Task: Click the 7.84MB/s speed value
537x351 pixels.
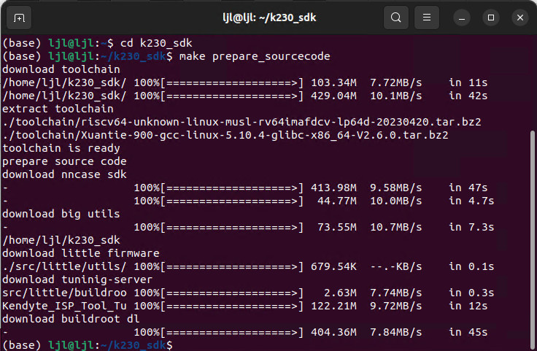Action: pyautogui.click(x=396, y=332)
